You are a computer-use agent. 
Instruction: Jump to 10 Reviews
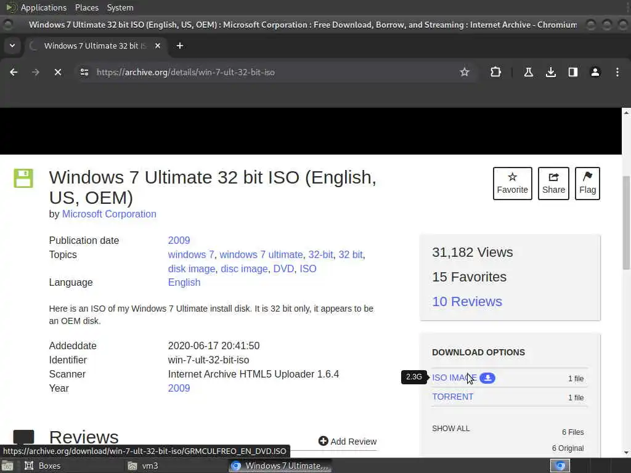tap(467, 302)
